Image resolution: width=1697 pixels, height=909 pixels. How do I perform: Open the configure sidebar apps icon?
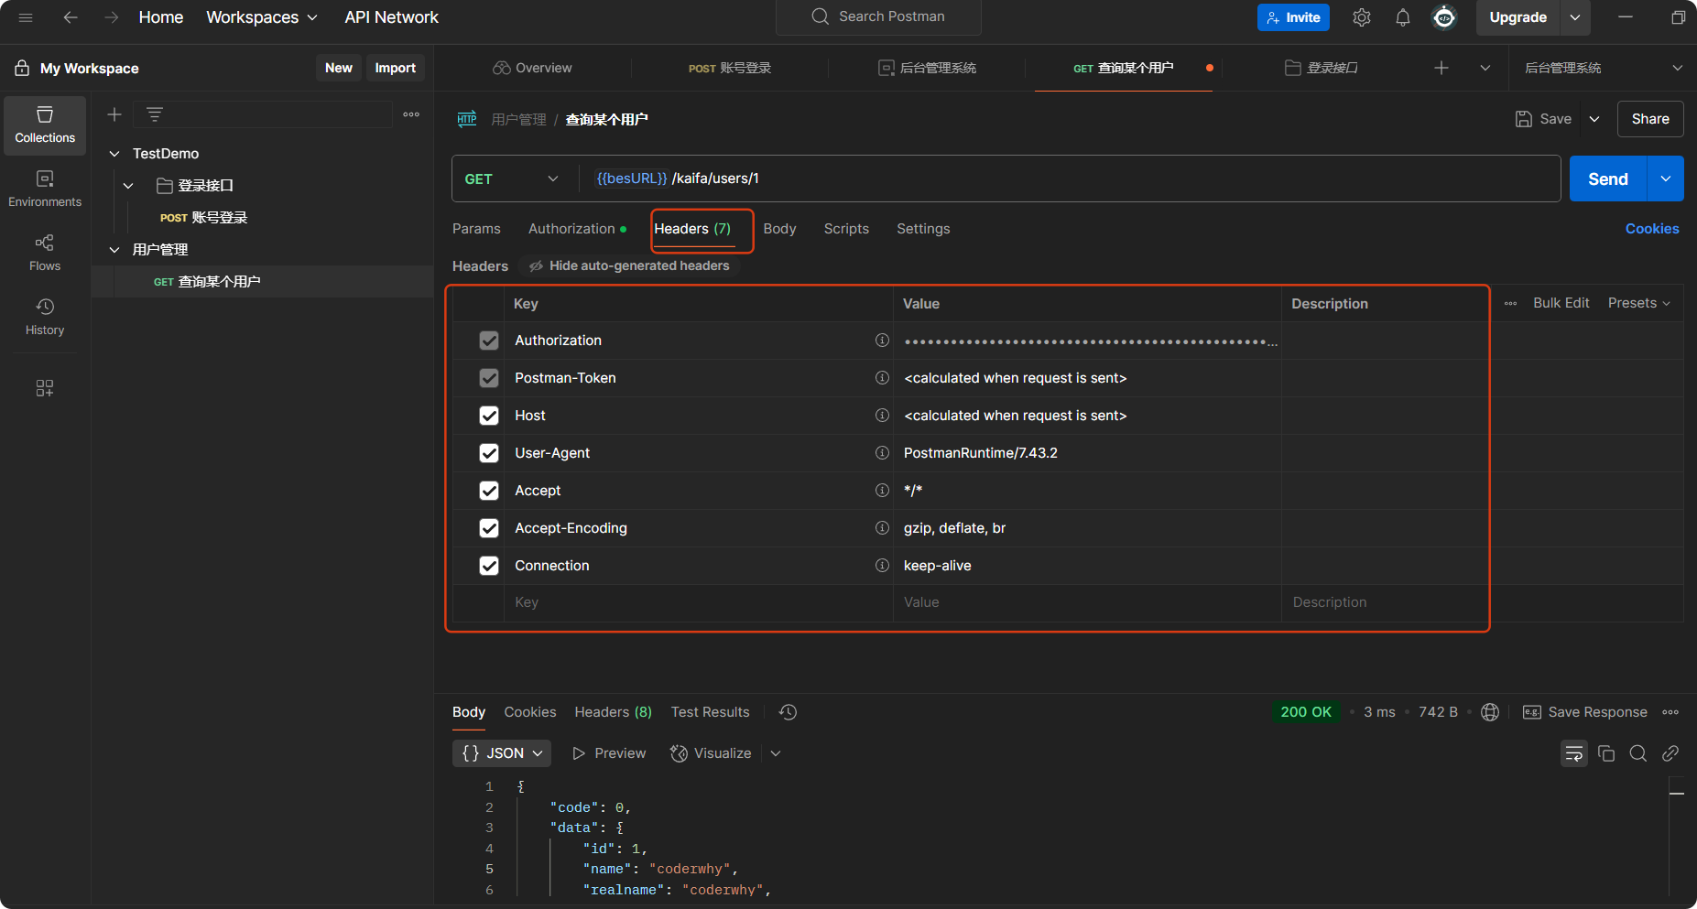[x=45, y=388]
